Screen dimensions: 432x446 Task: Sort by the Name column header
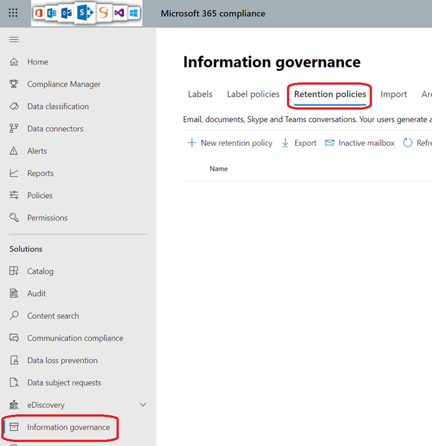219,169
